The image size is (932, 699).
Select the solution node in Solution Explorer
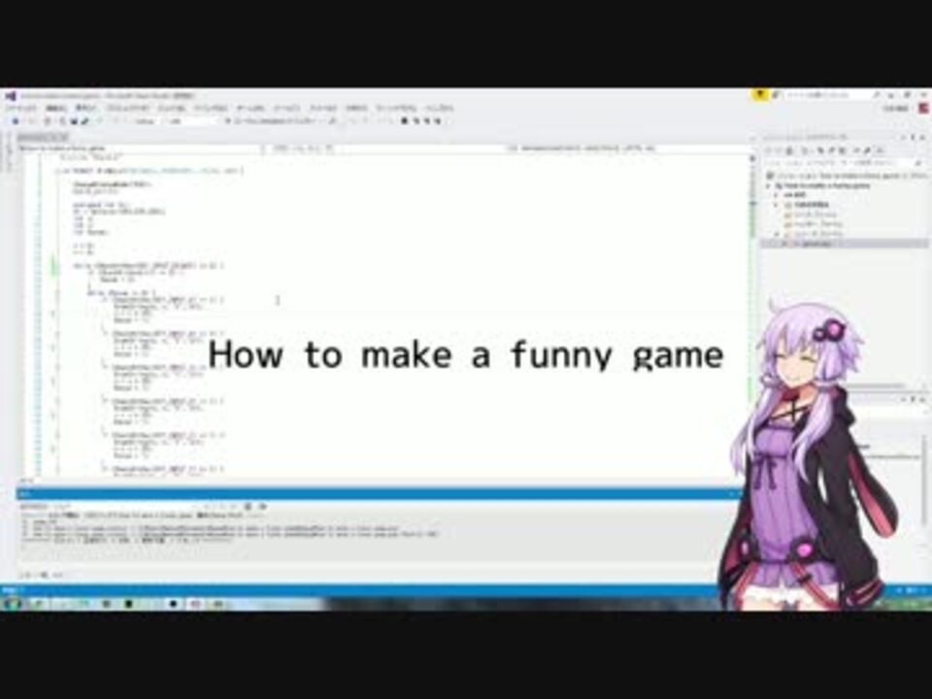847,176
